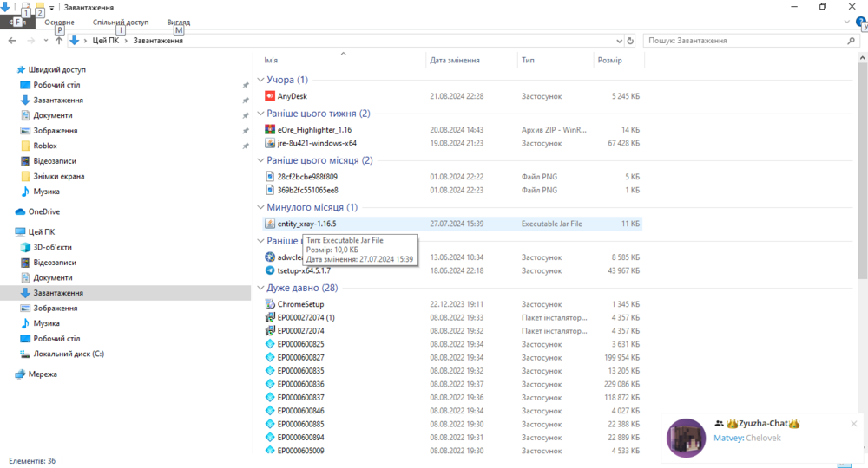Open the Спільний доступ ribbon tab

[121, 23]
